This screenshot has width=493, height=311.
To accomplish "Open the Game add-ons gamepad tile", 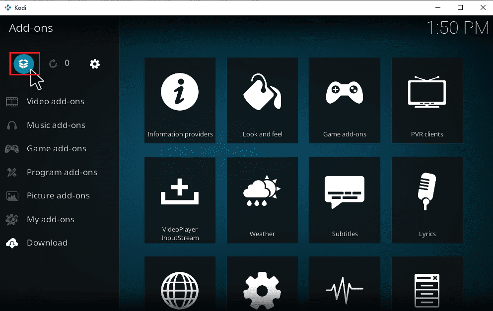I will (x=345, y=100).
